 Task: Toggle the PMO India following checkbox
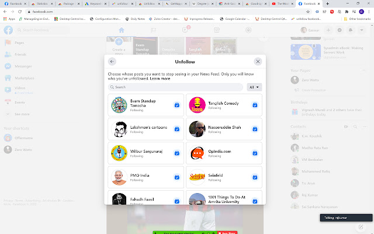click(x=176, y=177)
